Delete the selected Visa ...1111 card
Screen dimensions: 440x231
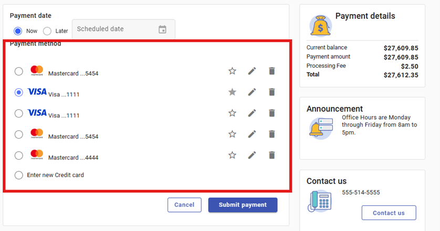[x=271, y=92]
